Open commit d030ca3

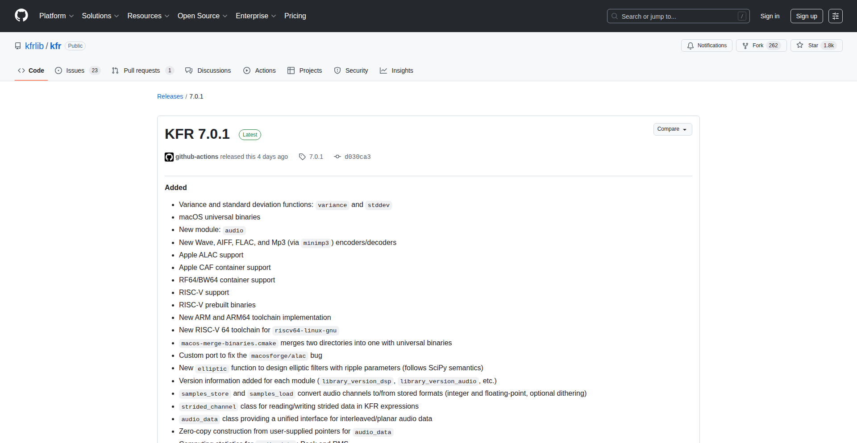[x=358, y=157]
